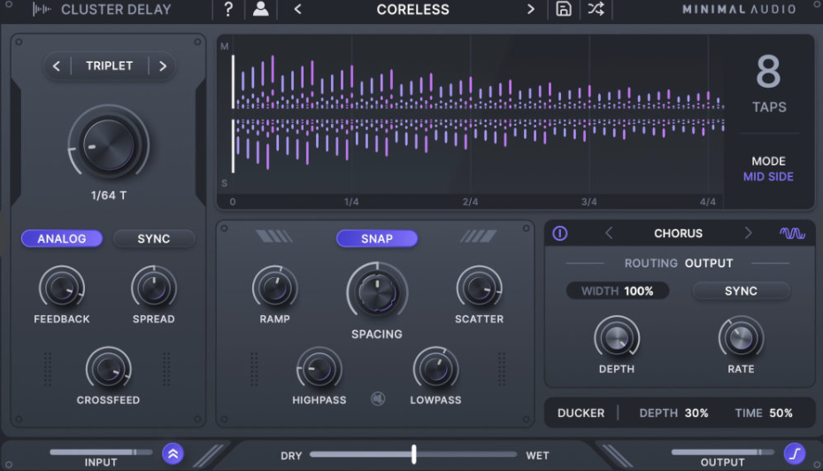This screenshot has height=471, width=823.
Task: Toggle the chorus SYNC button
Action: (x=741, y=291)
